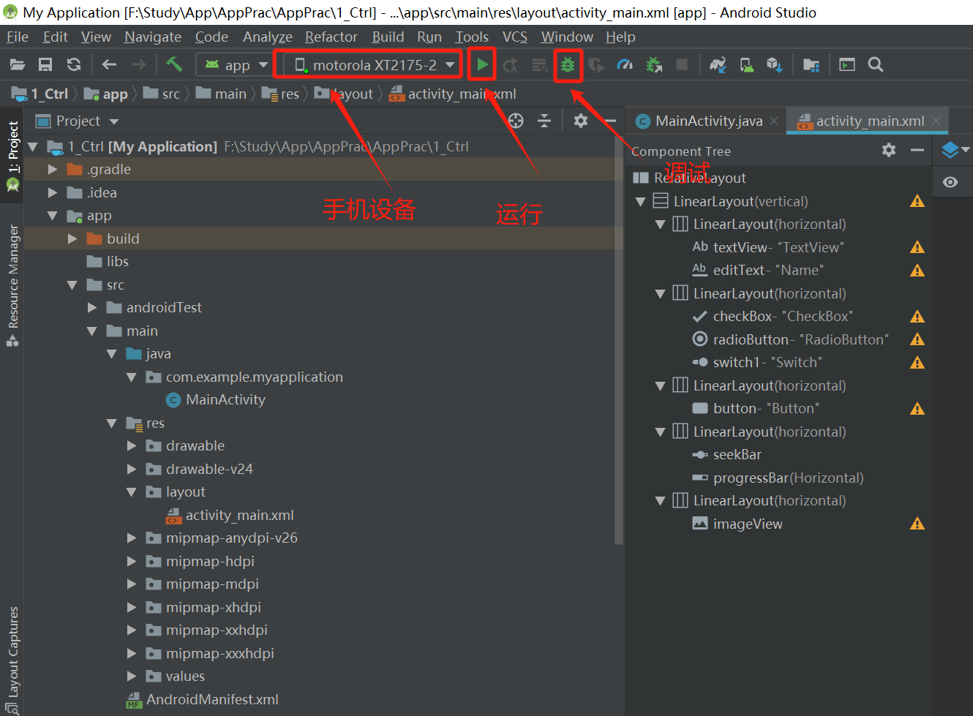Click the warning icon next to imageView

point(917,524)
